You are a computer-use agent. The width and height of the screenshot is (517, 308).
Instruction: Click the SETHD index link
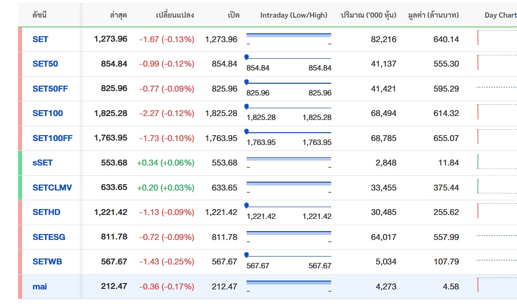click(46, 212)
